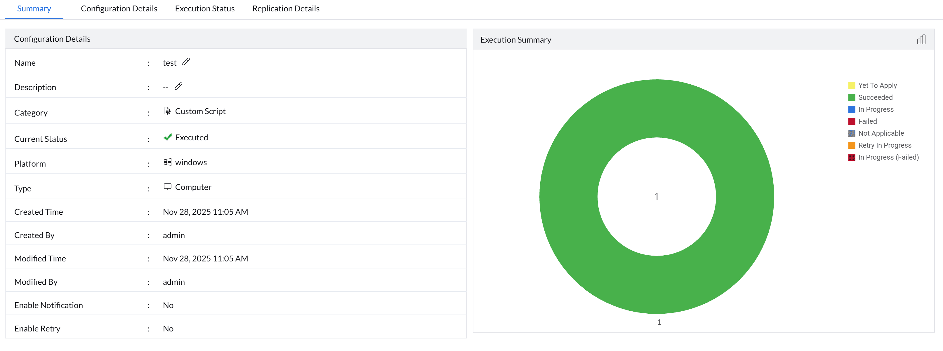943x351 pixels.
Task: Click the Custom Script category icon
Action: [x=167, y=111]
